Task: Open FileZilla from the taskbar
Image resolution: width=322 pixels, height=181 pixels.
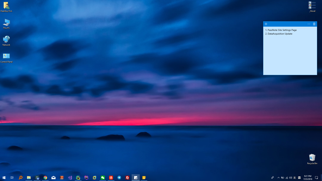Action: pyautogui.click(x=127, y=178)
